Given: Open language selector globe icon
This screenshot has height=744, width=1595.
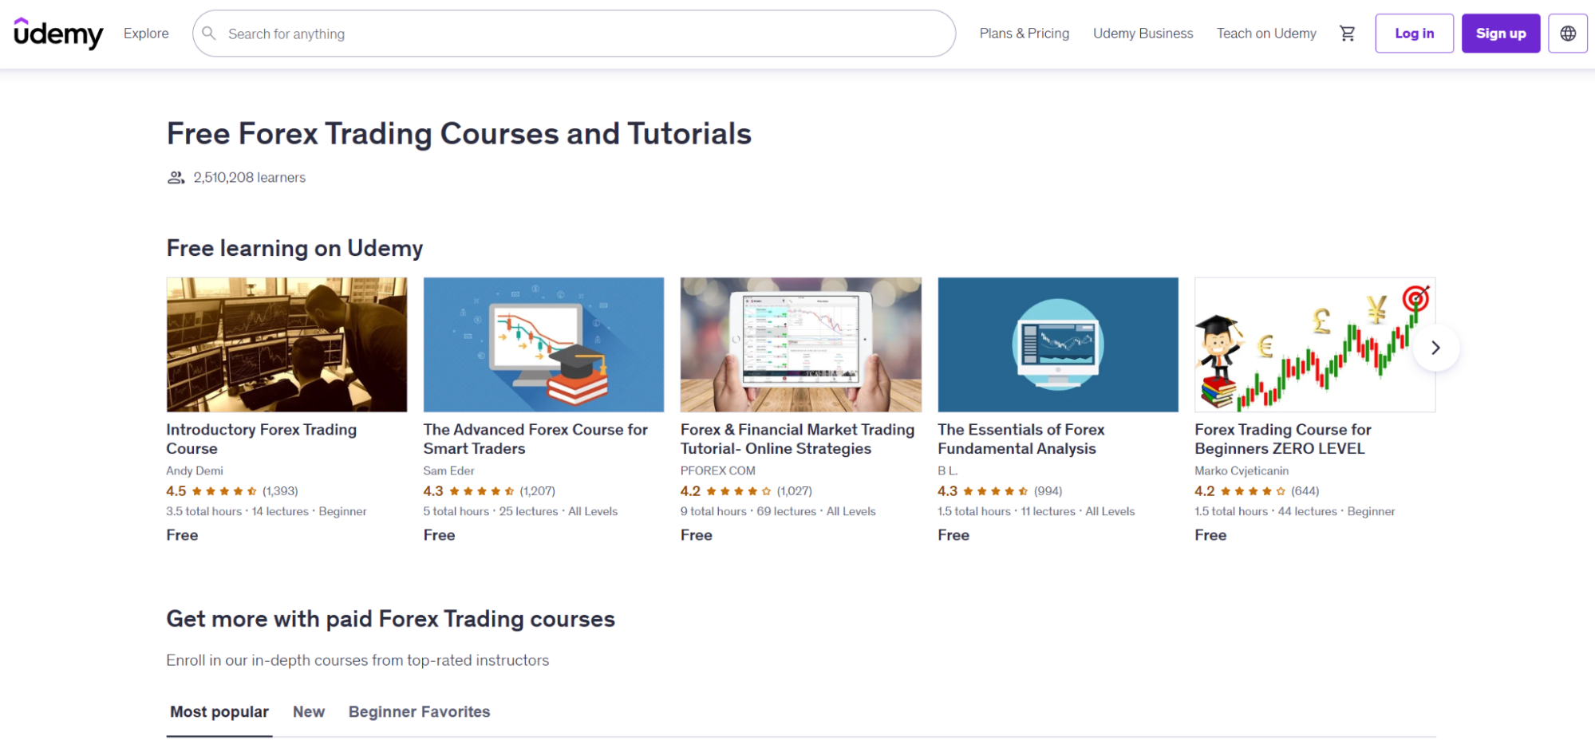Looking at the screenshot, I should point(1568,33).
